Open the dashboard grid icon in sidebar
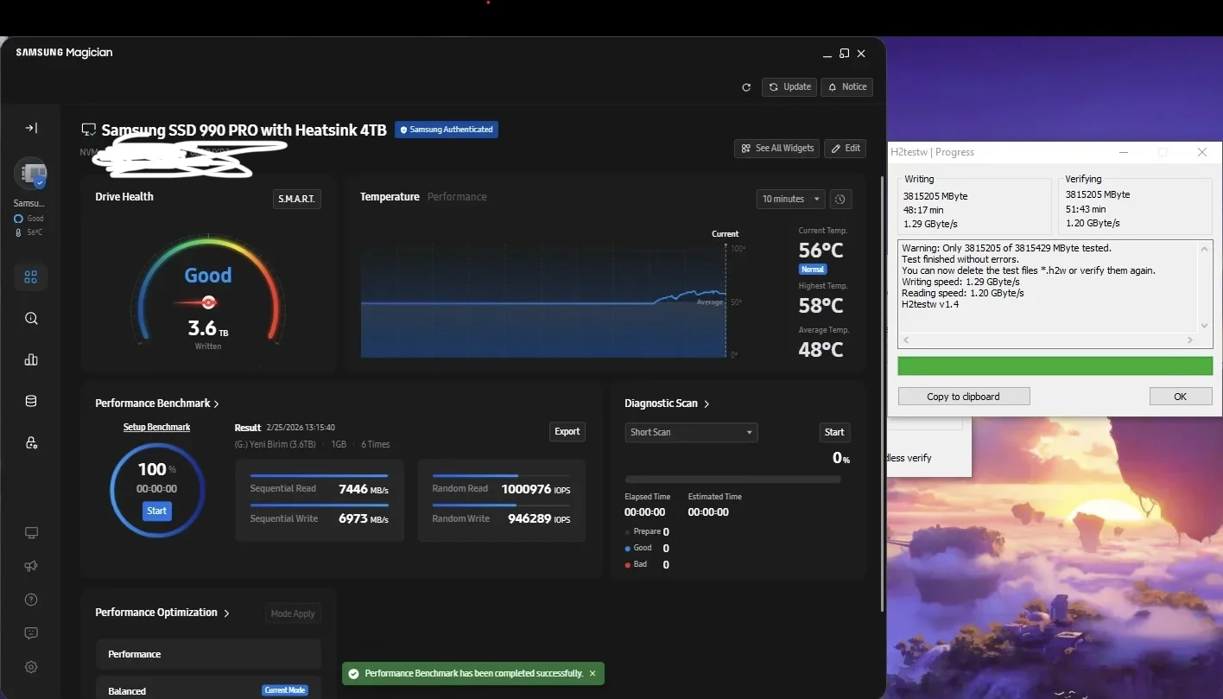Viewport: 1223px width, 699px height. 31,277
